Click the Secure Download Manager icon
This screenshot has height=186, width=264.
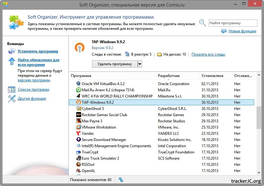point(78,140)
